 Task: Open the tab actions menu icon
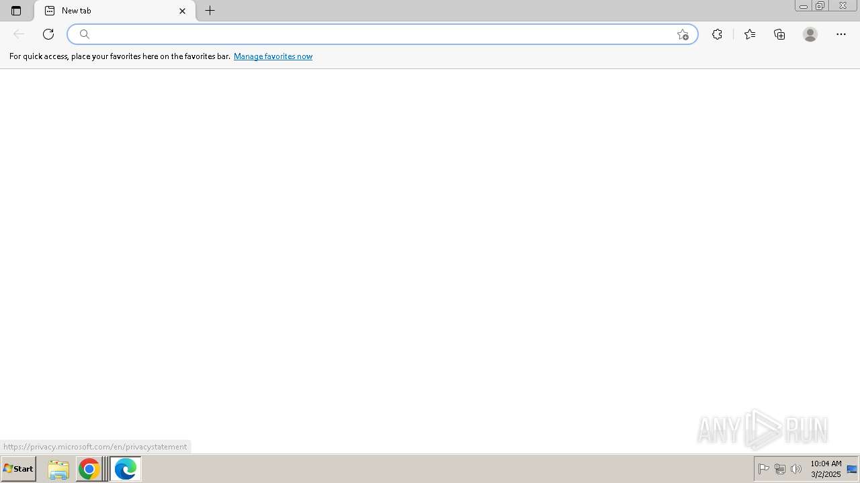(x=16, y=11)
